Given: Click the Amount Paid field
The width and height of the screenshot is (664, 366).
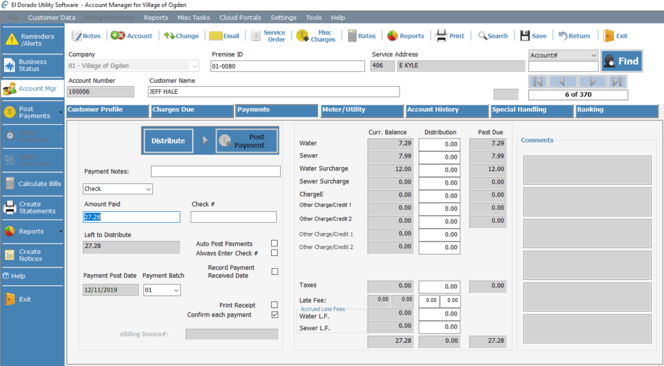Looking at the screenshot, I should tap(131, 217).
